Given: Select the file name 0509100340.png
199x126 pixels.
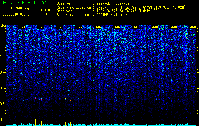Looking at the screenshot, I should tap(16, 8).
